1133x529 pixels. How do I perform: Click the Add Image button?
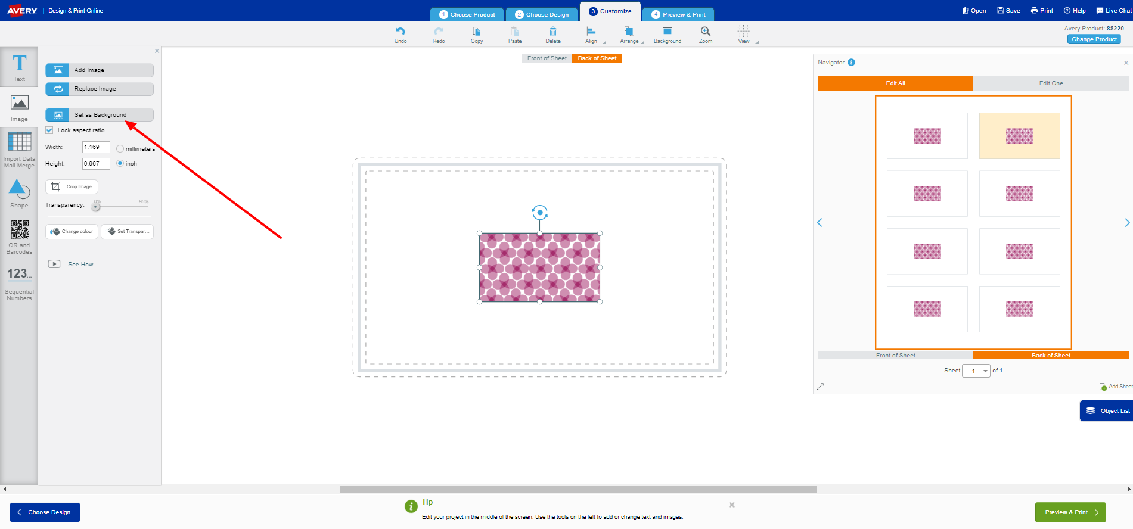[x=100, y=70]
